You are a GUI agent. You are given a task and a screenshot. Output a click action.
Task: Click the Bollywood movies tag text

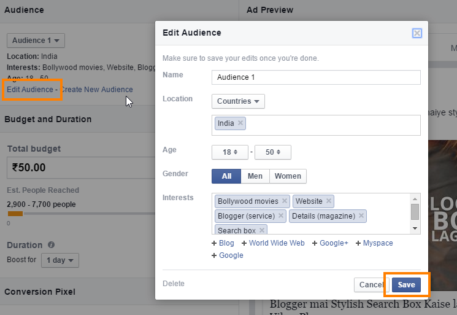(248, 201)
